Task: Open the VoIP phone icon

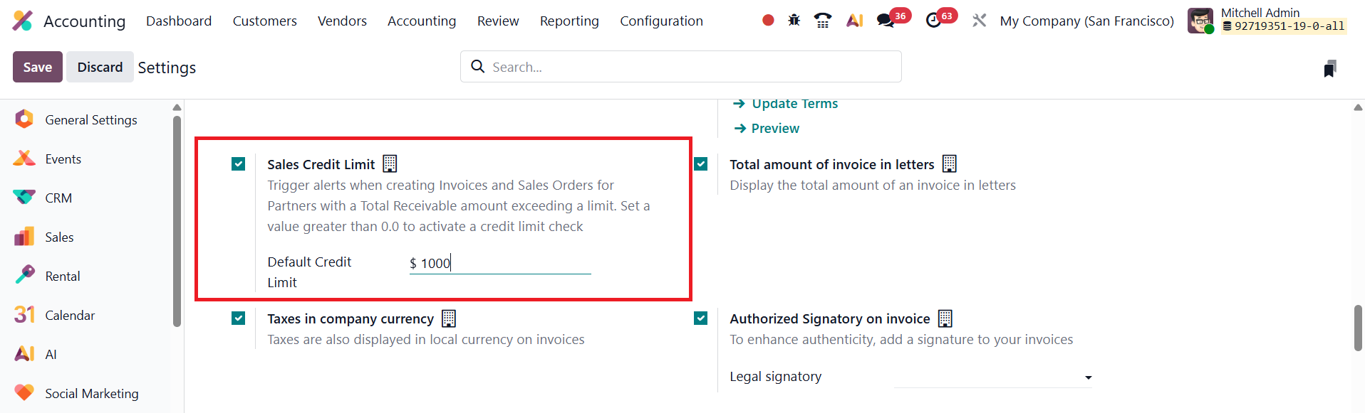Action: [x=823, y=21]
